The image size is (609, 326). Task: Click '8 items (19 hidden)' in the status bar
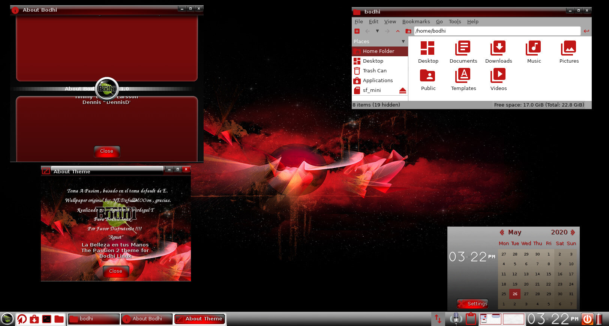(x=376, y=105)
